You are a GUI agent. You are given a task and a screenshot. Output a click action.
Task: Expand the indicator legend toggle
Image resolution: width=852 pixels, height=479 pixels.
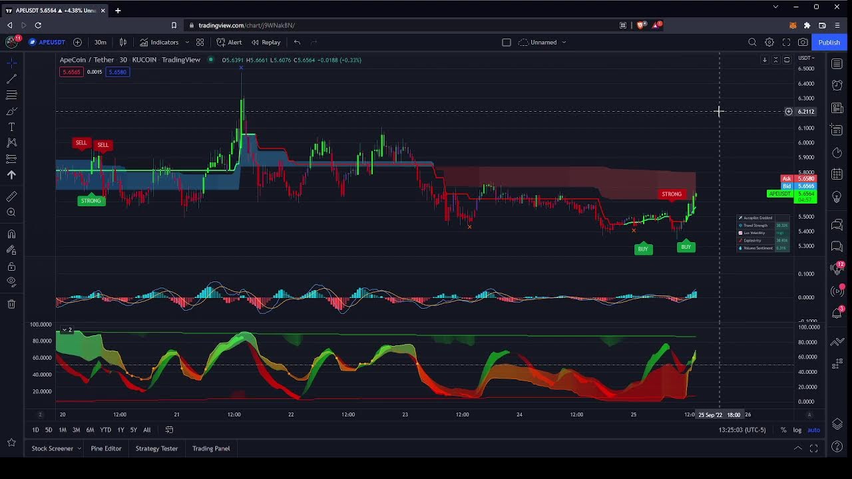(67, 330)
